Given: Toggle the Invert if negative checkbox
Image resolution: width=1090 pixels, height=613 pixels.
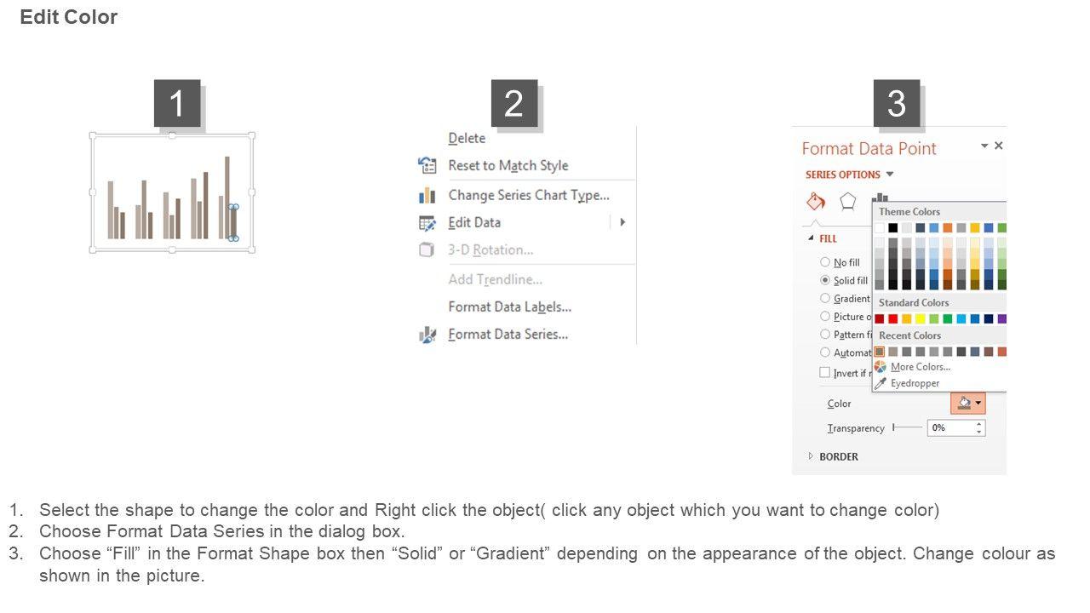Looking at the screenshot, I should pyautogui.click(x=824, y=372).
